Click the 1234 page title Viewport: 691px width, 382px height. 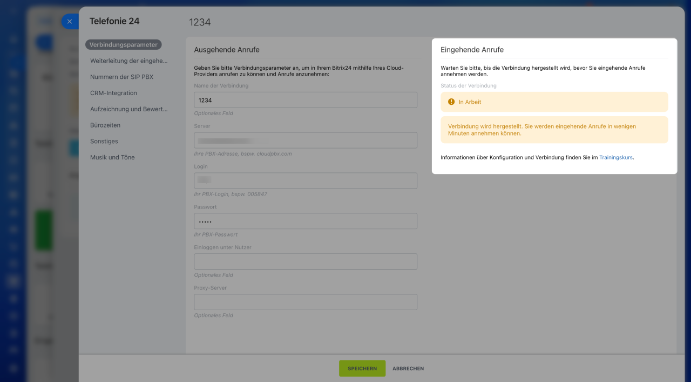point(200,22)
